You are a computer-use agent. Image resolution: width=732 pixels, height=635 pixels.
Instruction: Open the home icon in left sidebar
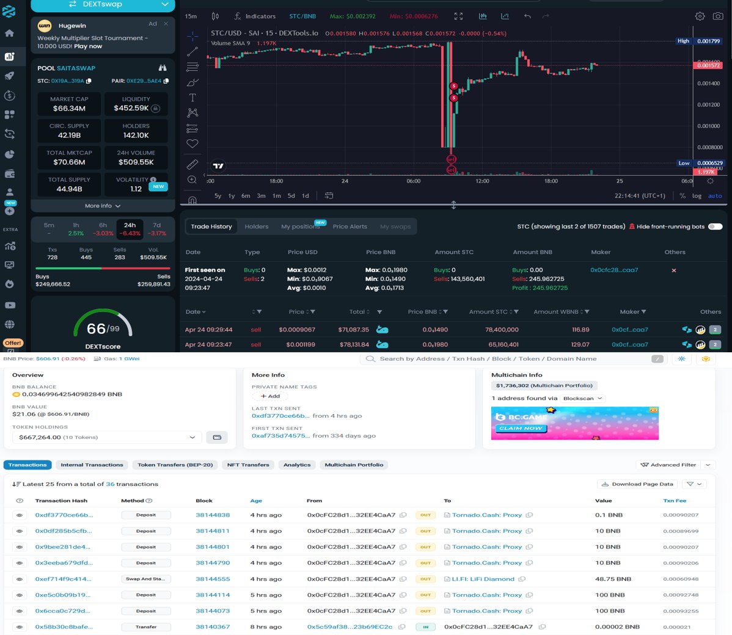(x=9, y=33)
